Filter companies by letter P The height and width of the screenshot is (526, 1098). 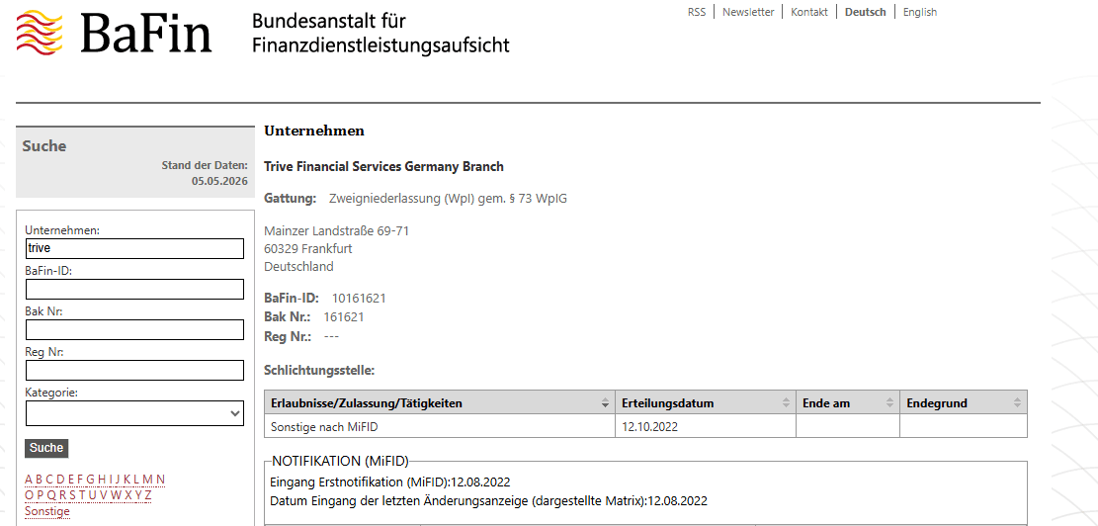tap(40, 495)
